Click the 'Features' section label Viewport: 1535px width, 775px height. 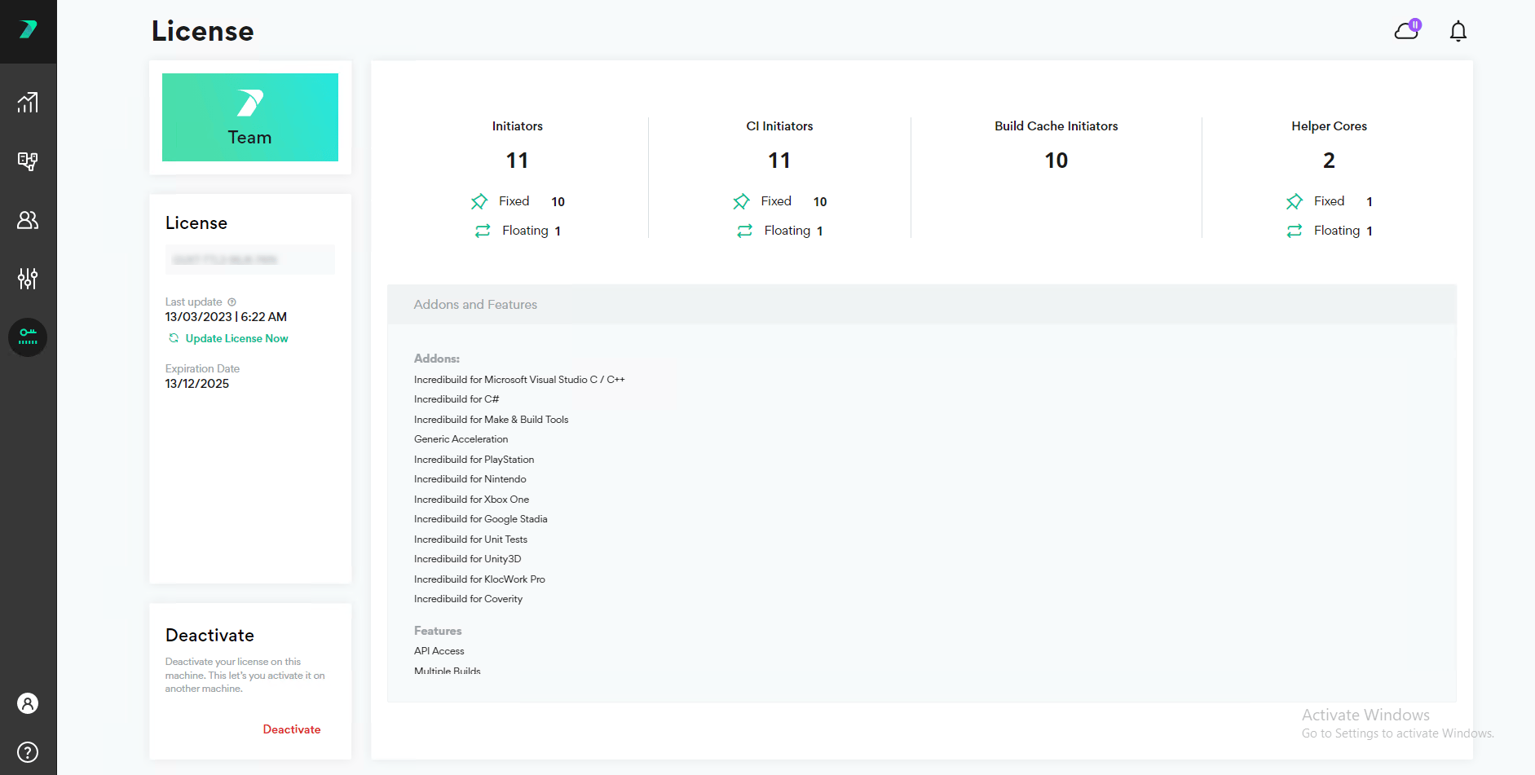(438, 631)
